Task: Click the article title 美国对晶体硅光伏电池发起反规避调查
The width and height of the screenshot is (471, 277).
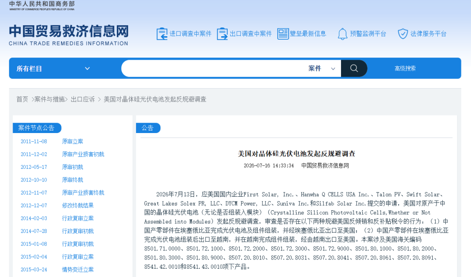Action: 297,154
